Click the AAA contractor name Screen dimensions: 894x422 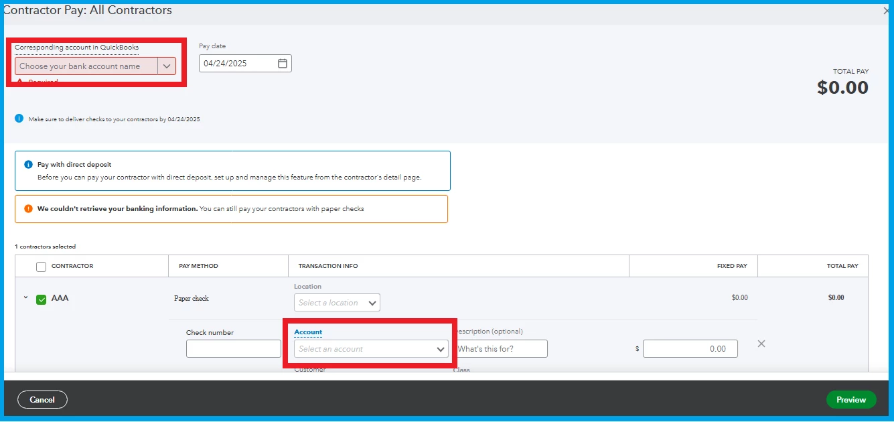point(60,298)
